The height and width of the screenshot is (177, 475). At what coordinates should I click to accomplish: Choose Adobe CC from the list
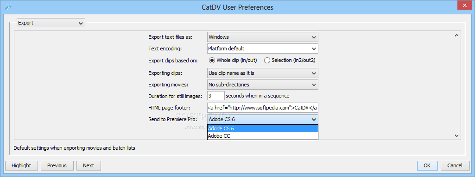click(263, 136)
